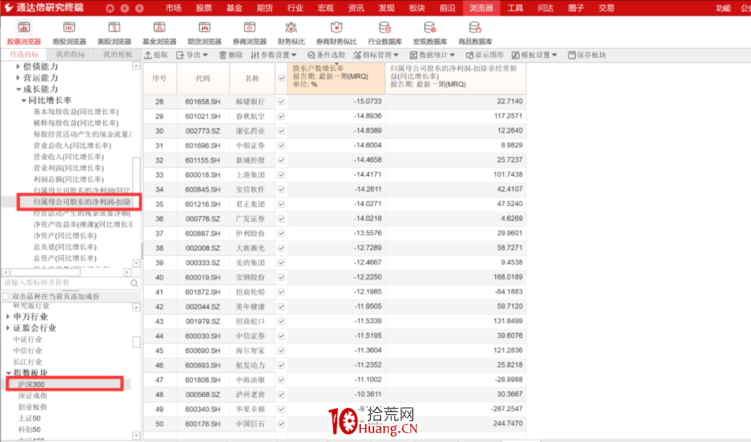Expand the 申万行业 tree node

[8, 316]
